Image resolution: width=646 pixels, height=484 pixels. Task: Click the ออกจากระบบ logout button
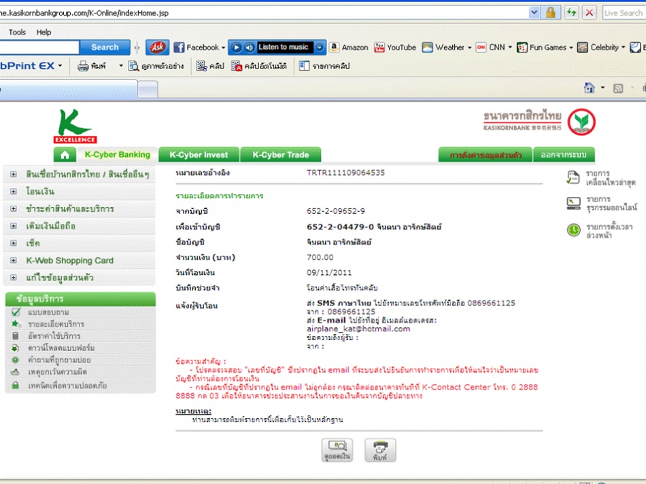pos(563,155)
